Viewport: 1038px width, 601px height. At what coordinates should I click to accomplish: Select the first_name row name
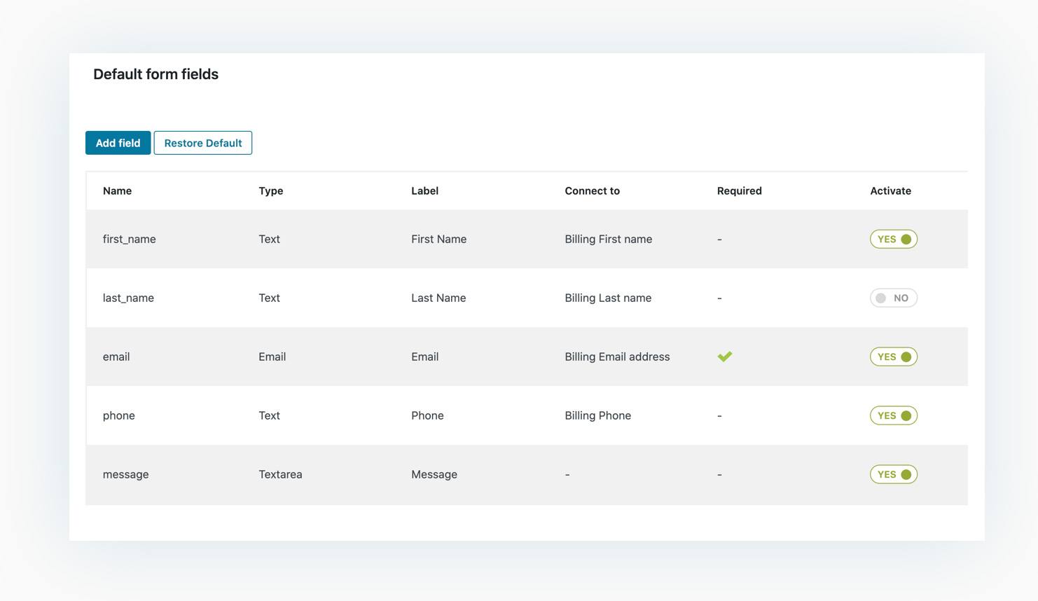pos(129,239)
